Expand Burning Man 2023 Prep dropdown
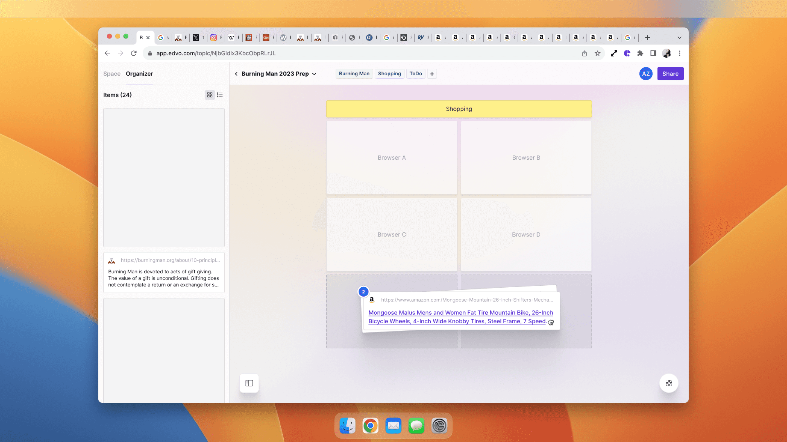Screen dimensions: 787x442 [314, 74]
